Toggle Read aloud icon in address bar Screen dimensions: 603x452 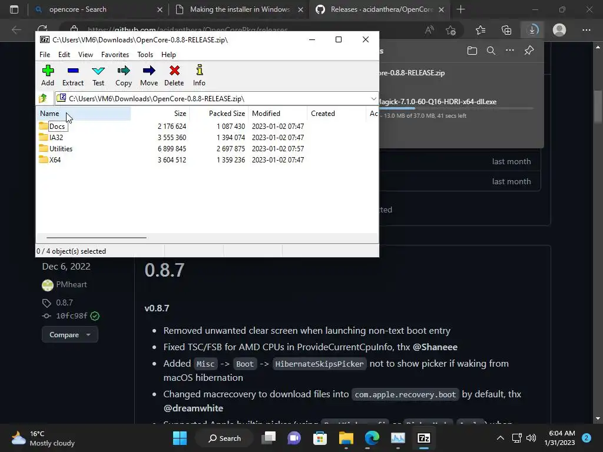point(429,29)
